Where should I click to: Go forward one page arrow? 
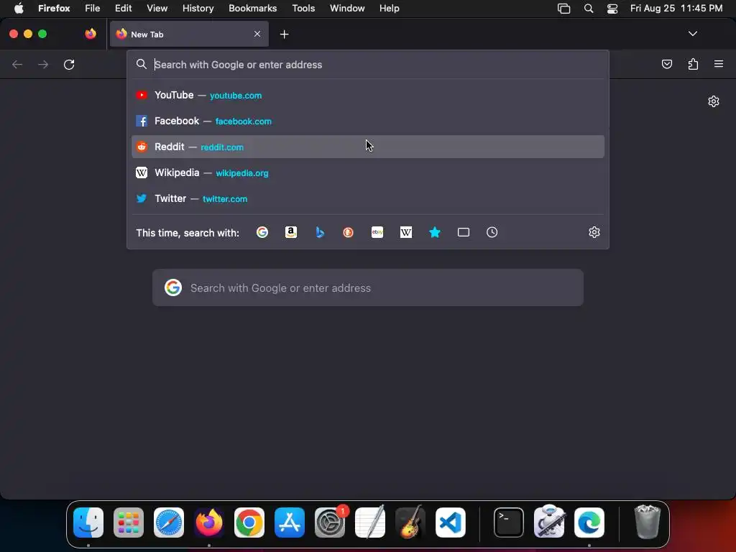(43, 64)
